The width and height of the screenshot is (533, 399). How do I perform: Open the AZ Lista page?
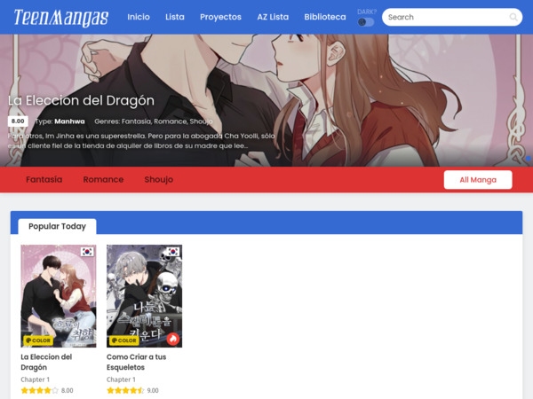(x=273, y=17)
